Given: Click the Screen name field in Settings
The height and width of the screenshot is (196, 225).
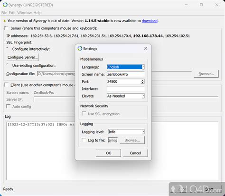Looking at the screenshot, I should click(x=126, y=74).
